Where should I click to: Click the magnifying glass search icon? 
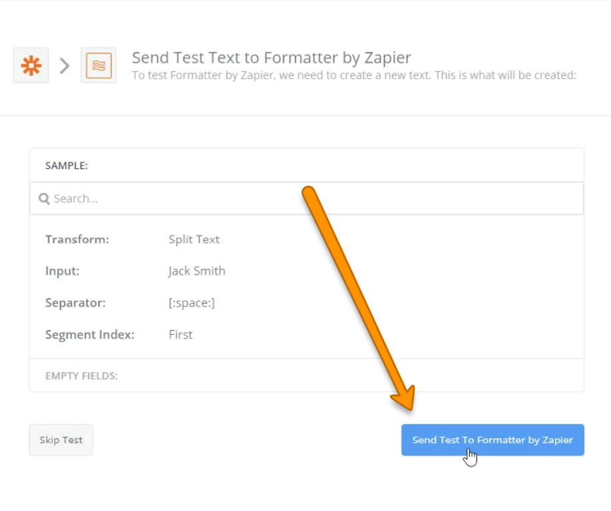[x=44, y=199]
